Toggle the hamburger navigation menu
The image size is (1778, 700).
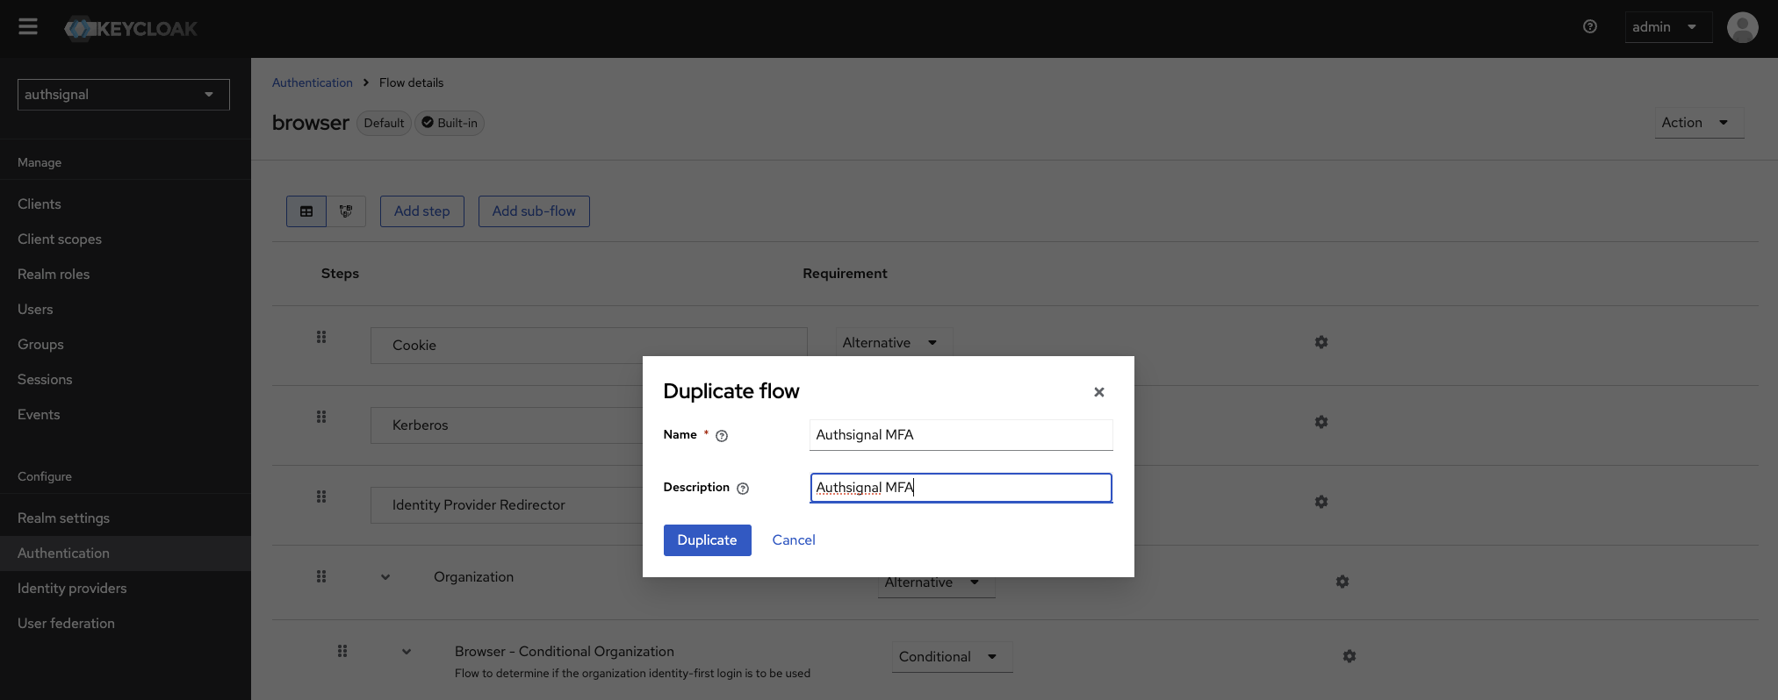[x=28, y=26]
